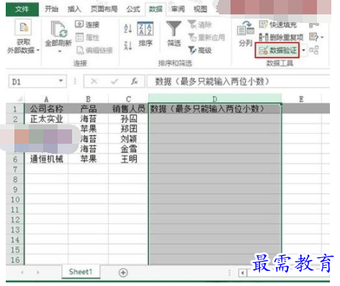
Task: Click cell containing 通恒机械
Action: tap(46, 160)
